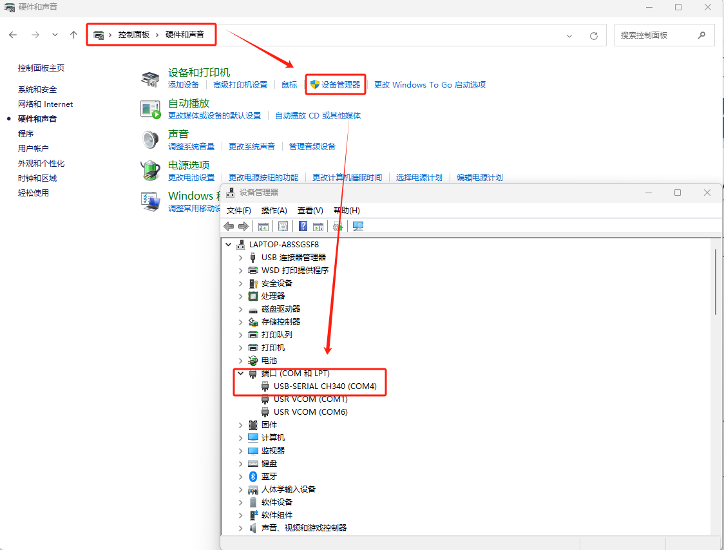Click 管理音频设备 link
Screen dimensions: 724x550
click(x=312, y=147)
